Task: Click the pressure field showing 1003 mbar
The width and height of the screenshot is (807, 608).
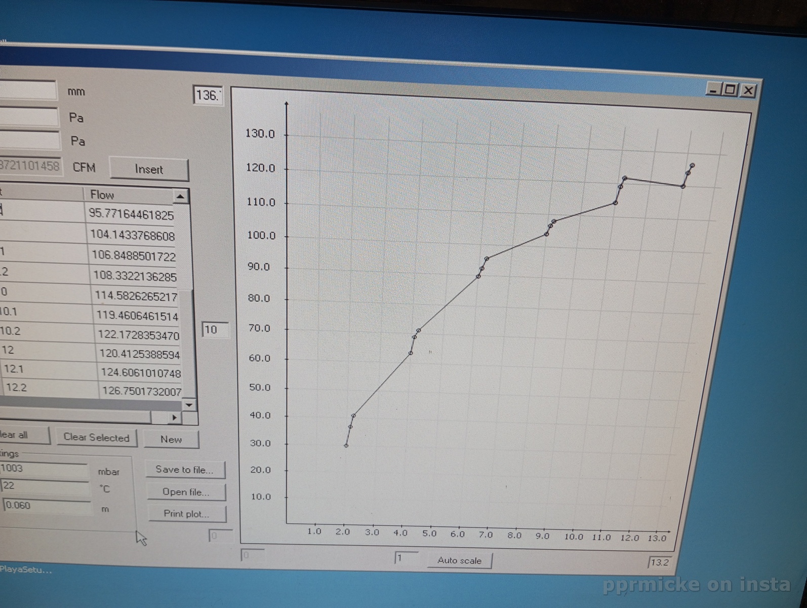Action: pos(43,469)
